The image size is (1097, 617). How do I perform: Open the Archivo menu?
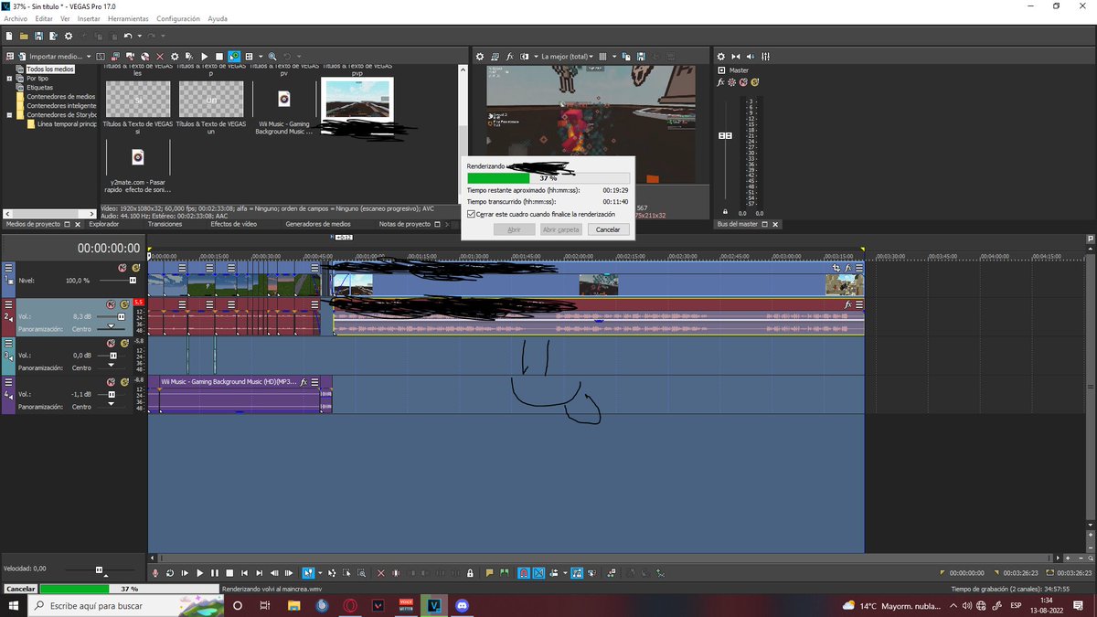16,18
